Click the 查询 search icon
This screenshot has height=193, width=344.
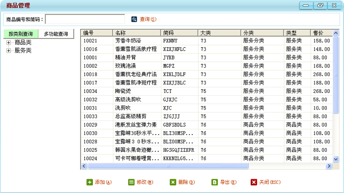point(134,19)
